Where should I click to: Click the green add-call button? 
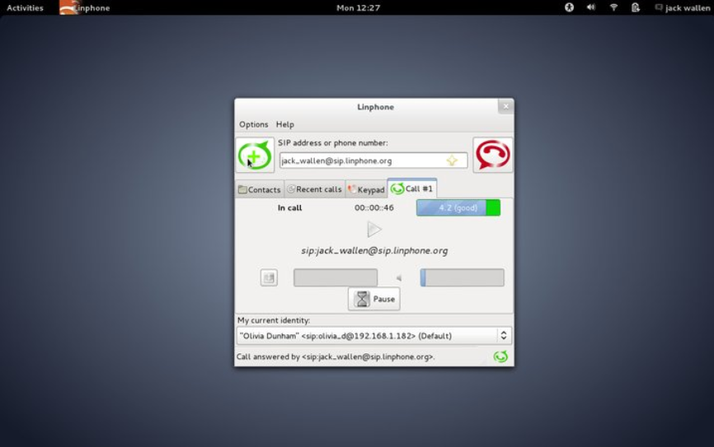tap(255, 155)
